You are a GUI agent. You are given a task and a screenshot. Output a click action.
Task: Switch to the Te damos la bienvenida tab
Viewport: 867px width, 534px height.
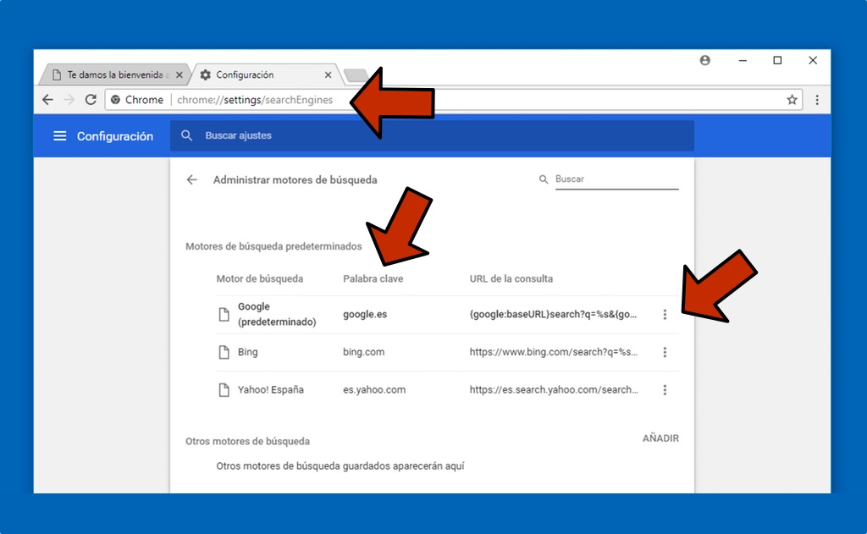[110, 75]
